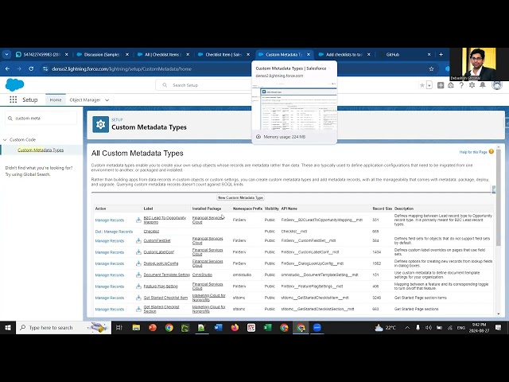
Task: Click the Windows taskbar search box
Action: pyautogui.click(x=64, y=328)
